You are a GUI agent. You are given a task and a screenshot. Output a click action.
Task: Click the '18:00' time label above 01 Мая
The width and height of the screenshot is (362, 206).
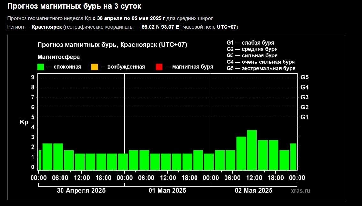(x=189, y=178)
